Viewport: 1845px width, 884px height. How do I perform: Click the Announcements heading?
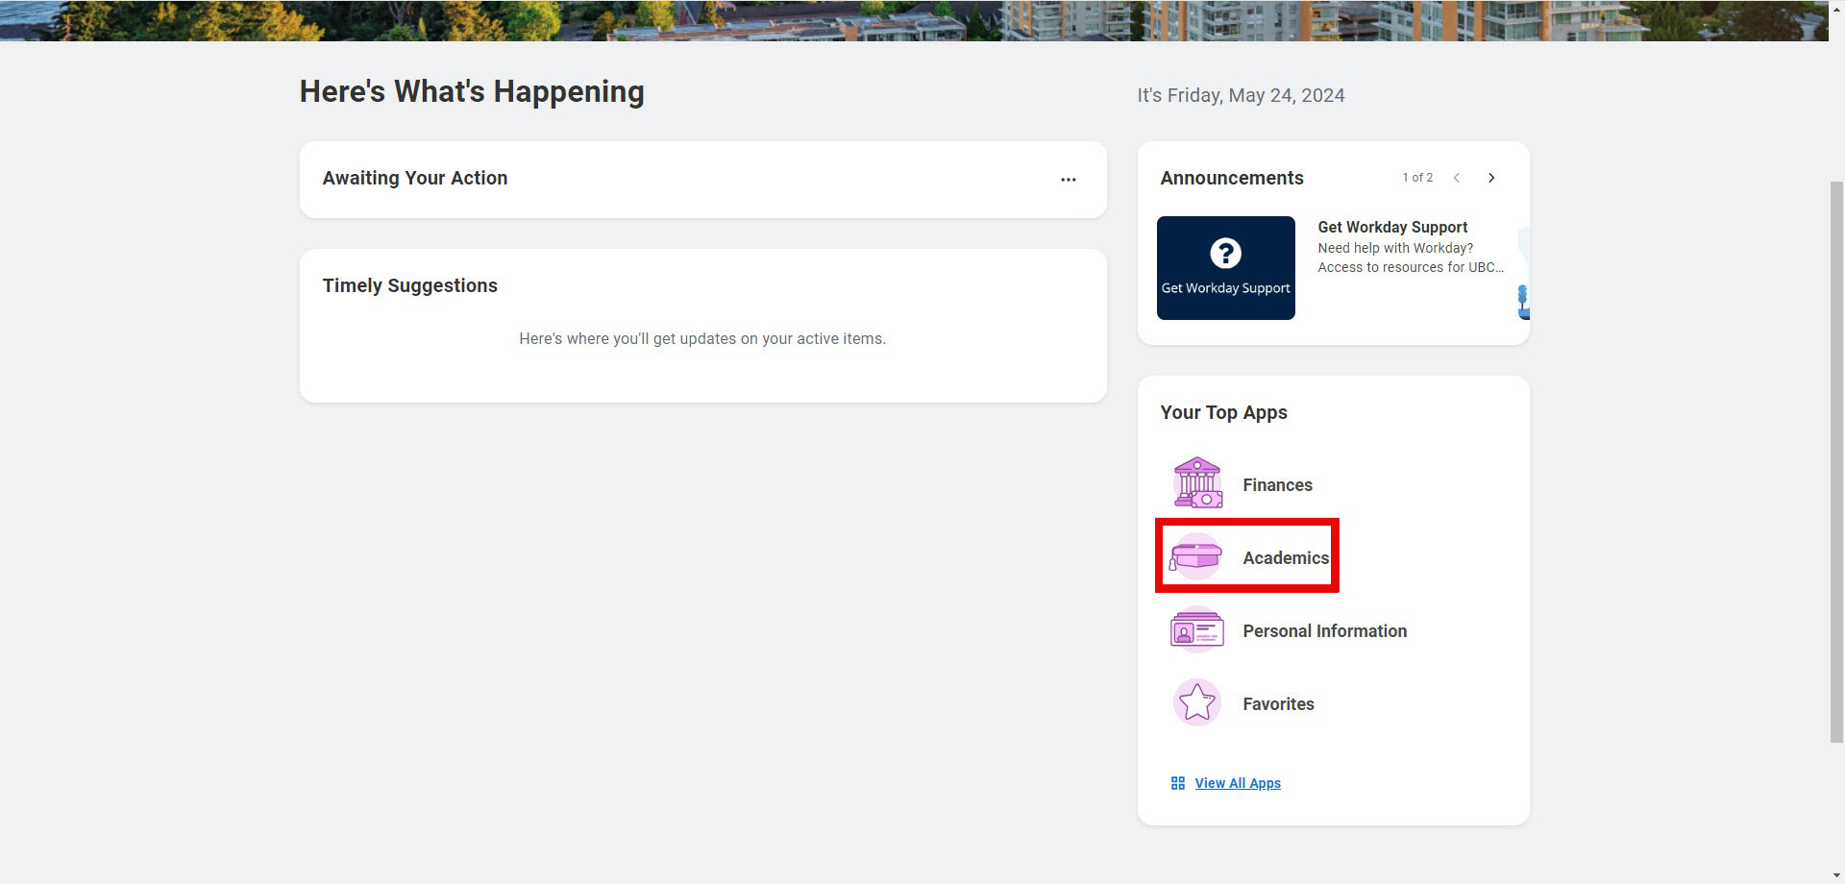coord(1231,178)
